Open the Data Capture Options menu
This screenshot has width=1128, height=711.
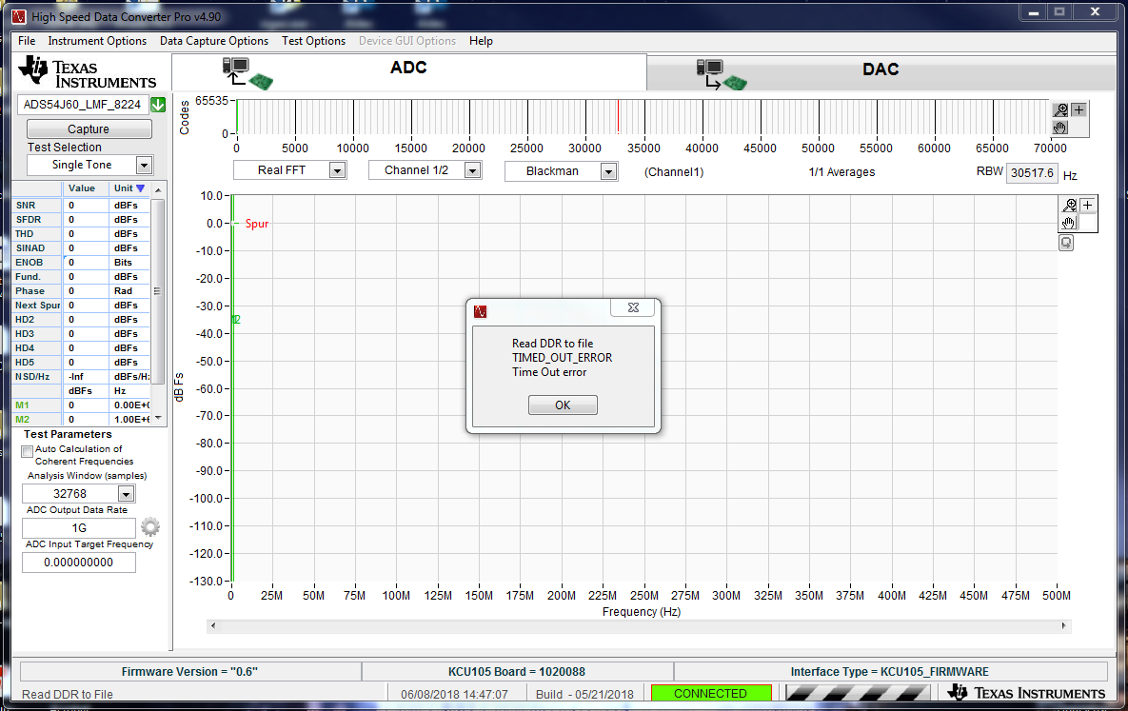[x=213, y=41]
